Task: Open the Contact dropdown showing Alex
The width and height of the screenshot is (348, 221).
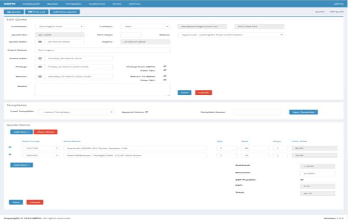Action: coord(145,27)
